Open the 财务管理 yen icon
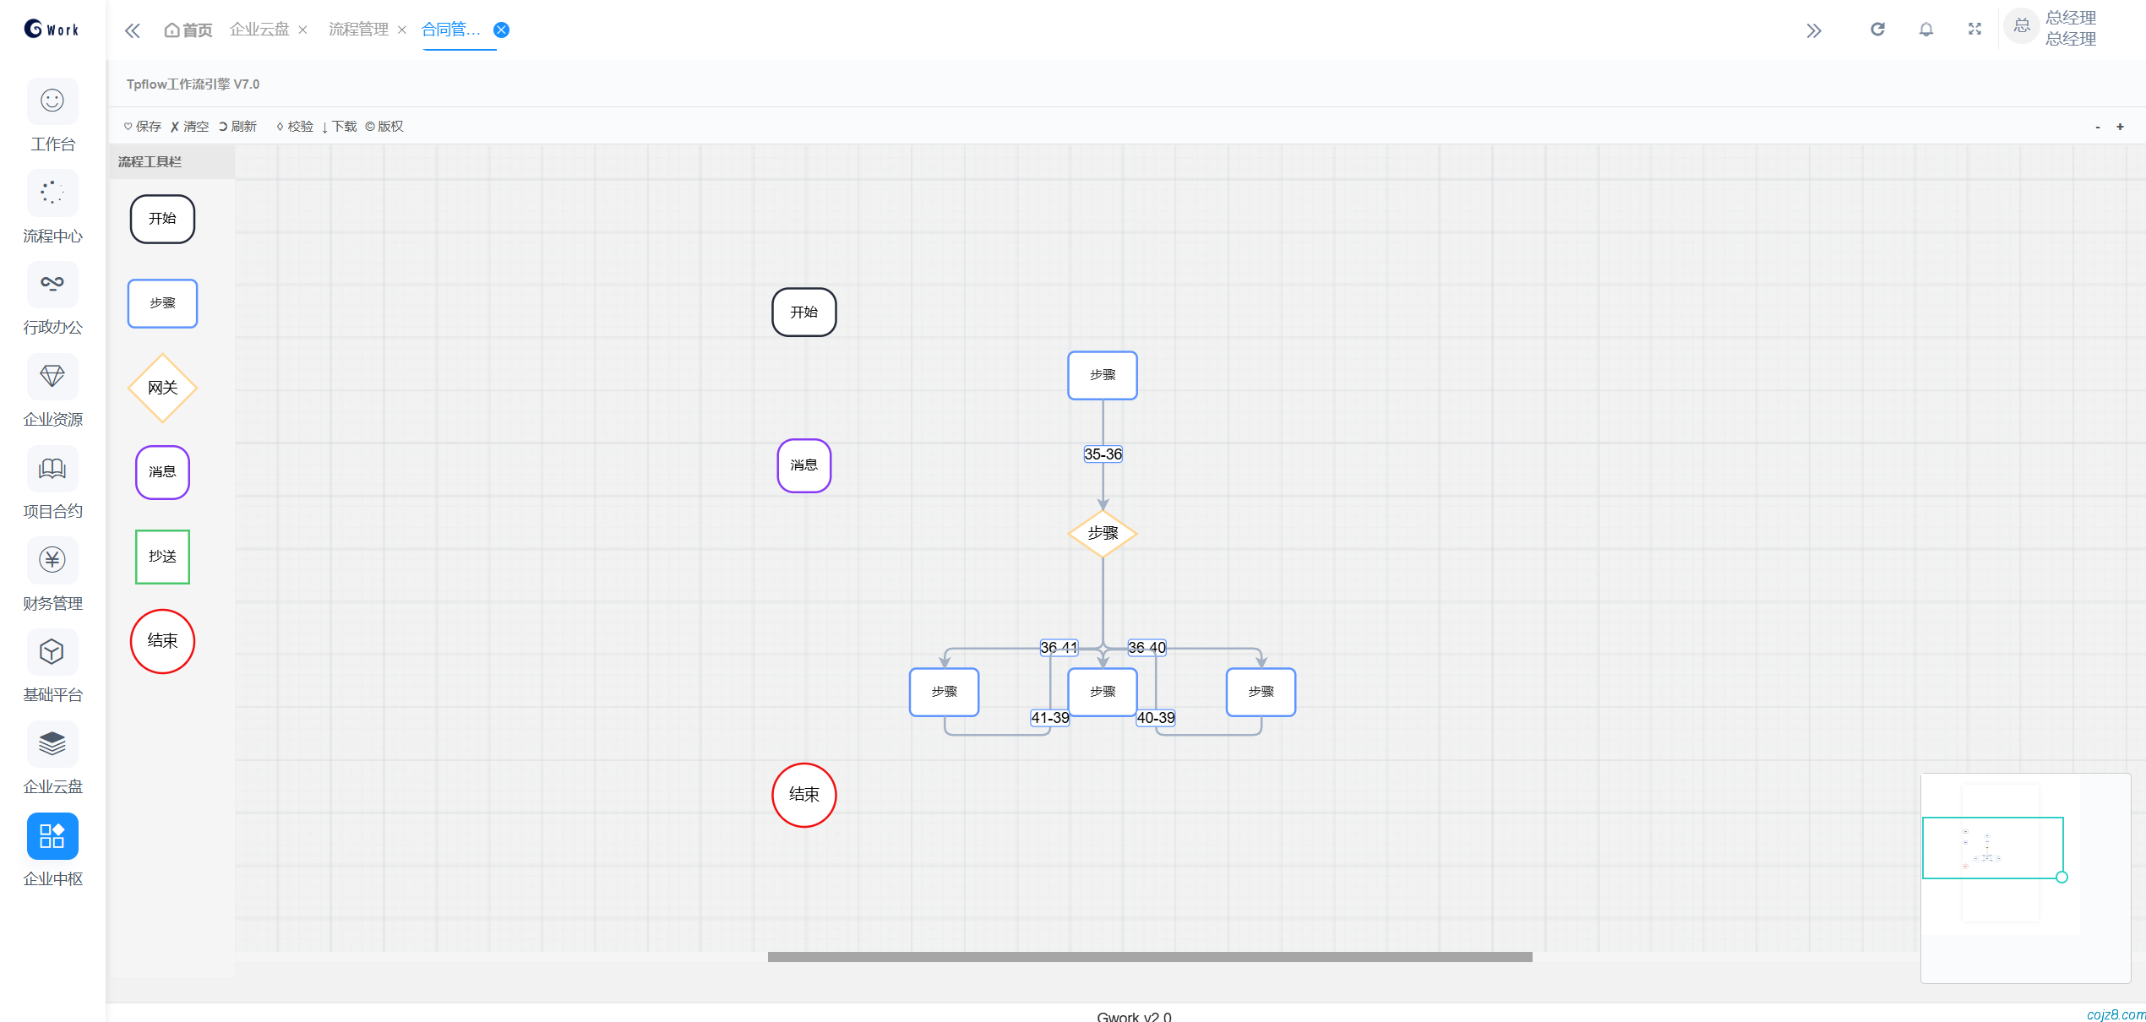Screen dimensions: 2146x1022 click(52, 560)
